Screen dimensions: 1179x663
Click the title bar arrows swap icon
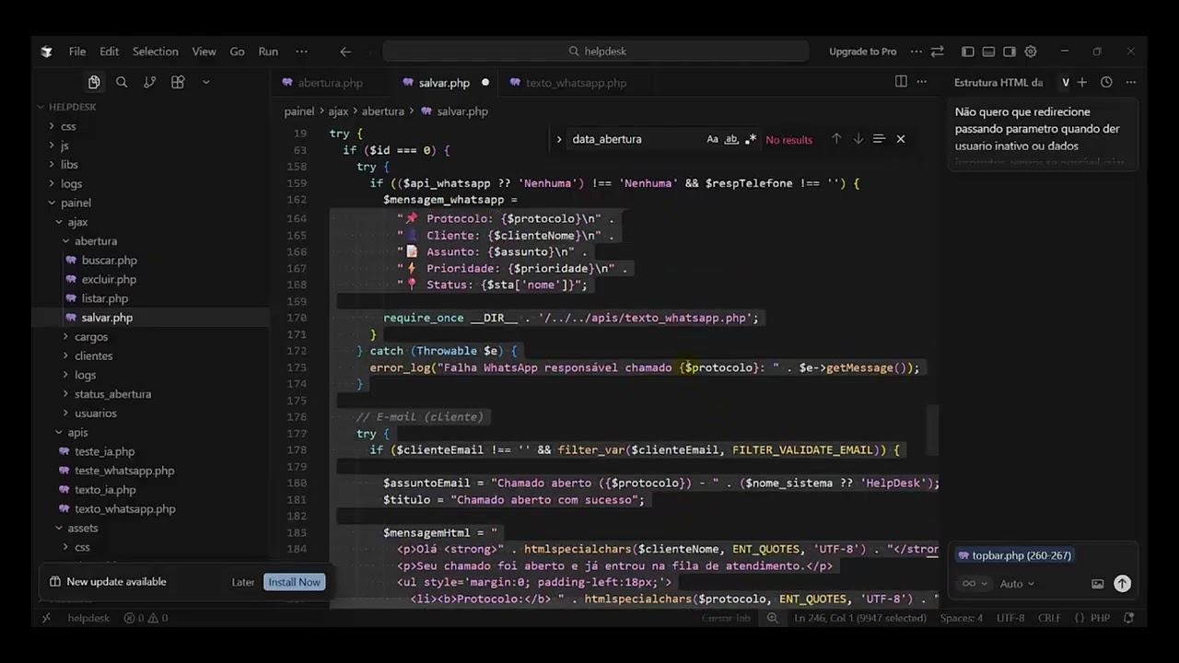[937, 52]
